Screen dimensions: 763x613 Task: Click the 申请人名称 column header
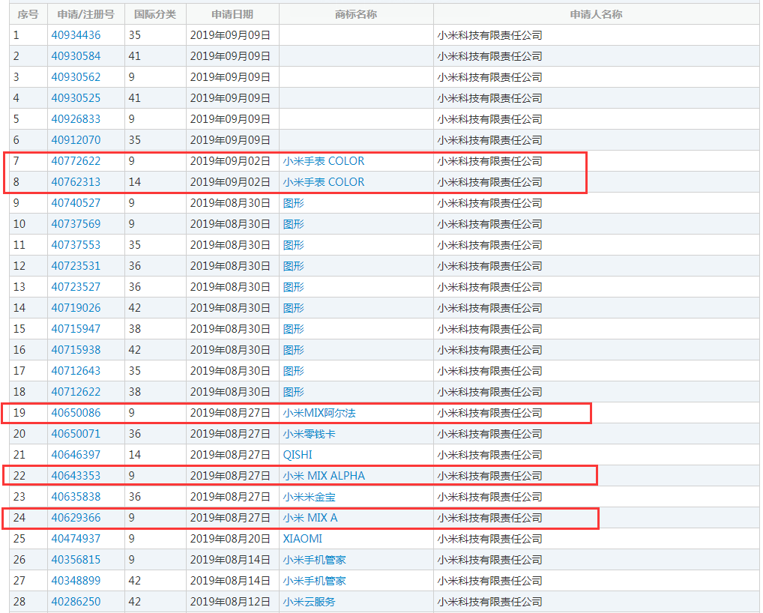coord(597,14)
